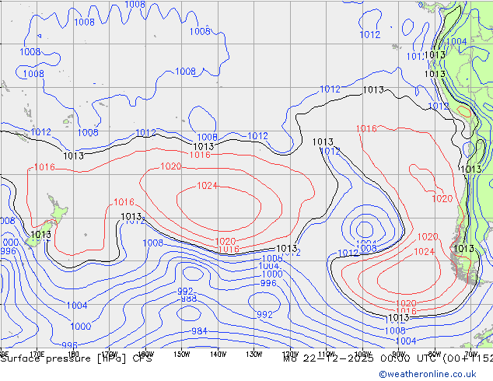Screen dimensions: 493x381
Task: Click the red '1020' label off the Chilean coast
Action: (442, 198)
